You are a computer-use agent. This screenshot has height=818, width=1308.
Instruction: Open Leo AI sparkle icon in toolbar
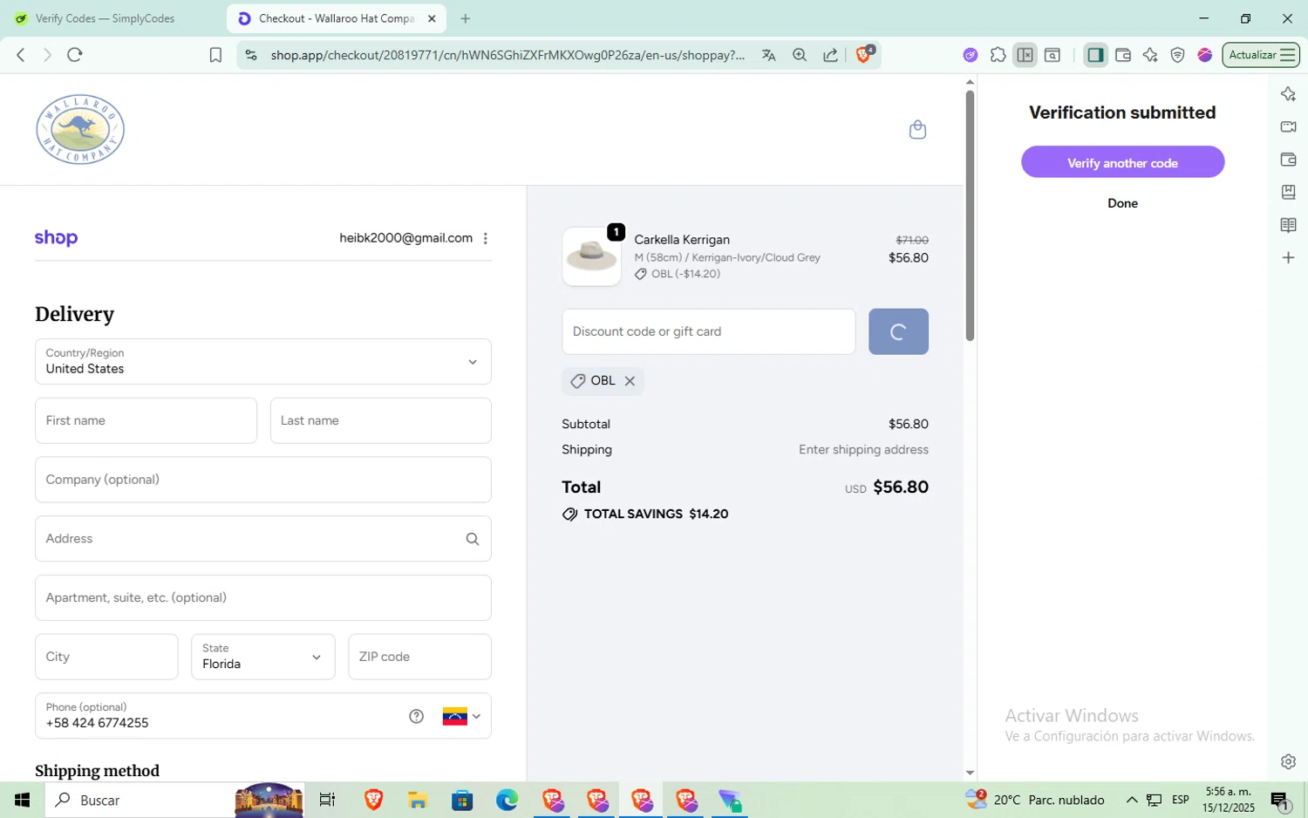click(x=1150, y=55)
